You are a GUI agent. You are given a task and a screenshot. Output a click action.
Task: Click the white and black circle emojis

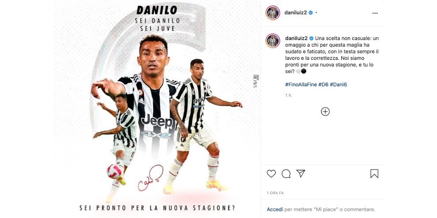pyautogui.click(x=301, y=71)
